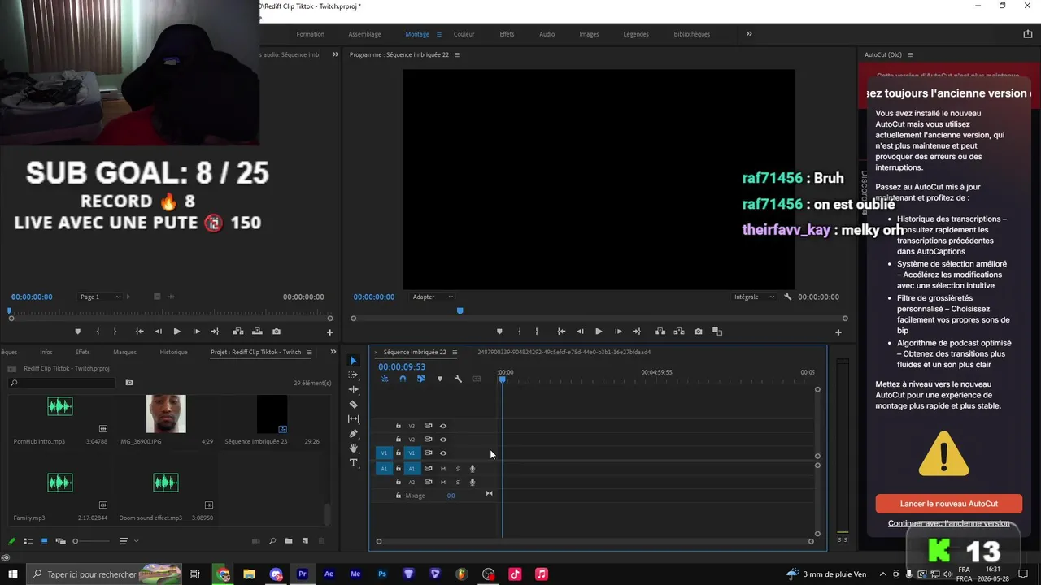1041x585 pixels.
Task: Switch to the Couleur workspace tab
Action: [464, 34]
